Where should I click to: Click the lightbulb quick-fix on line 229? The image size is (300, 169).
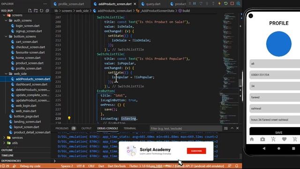69,118
